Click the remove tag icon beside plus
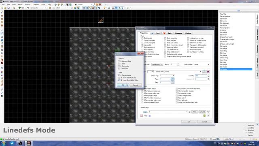This screenshot has width=259, height=146. coord(208,116)
